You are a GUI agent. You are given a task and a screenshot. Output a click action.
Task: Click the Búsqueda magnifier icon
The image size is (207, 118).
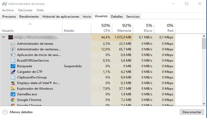[x=13, y=66]
